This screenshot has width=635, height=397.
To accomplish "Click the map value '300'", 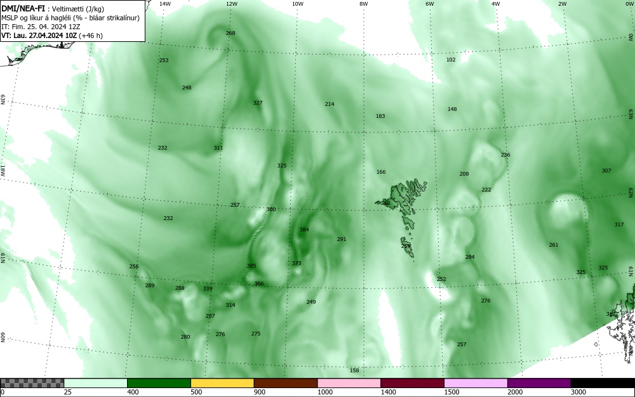I will (x=271, y=209).
